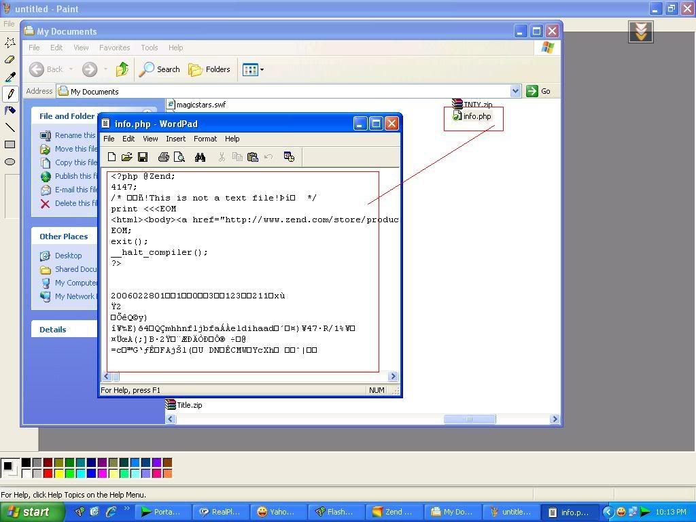Toggle the Folders pane button
696x522 pixels.
point(209,69)
